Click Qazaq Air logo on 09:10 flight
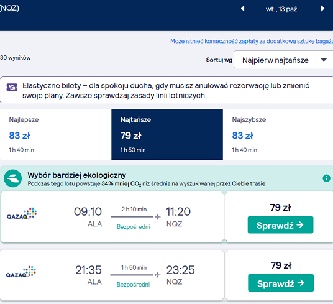This screenshot has height=304, width=333. [x=22, y=213]
